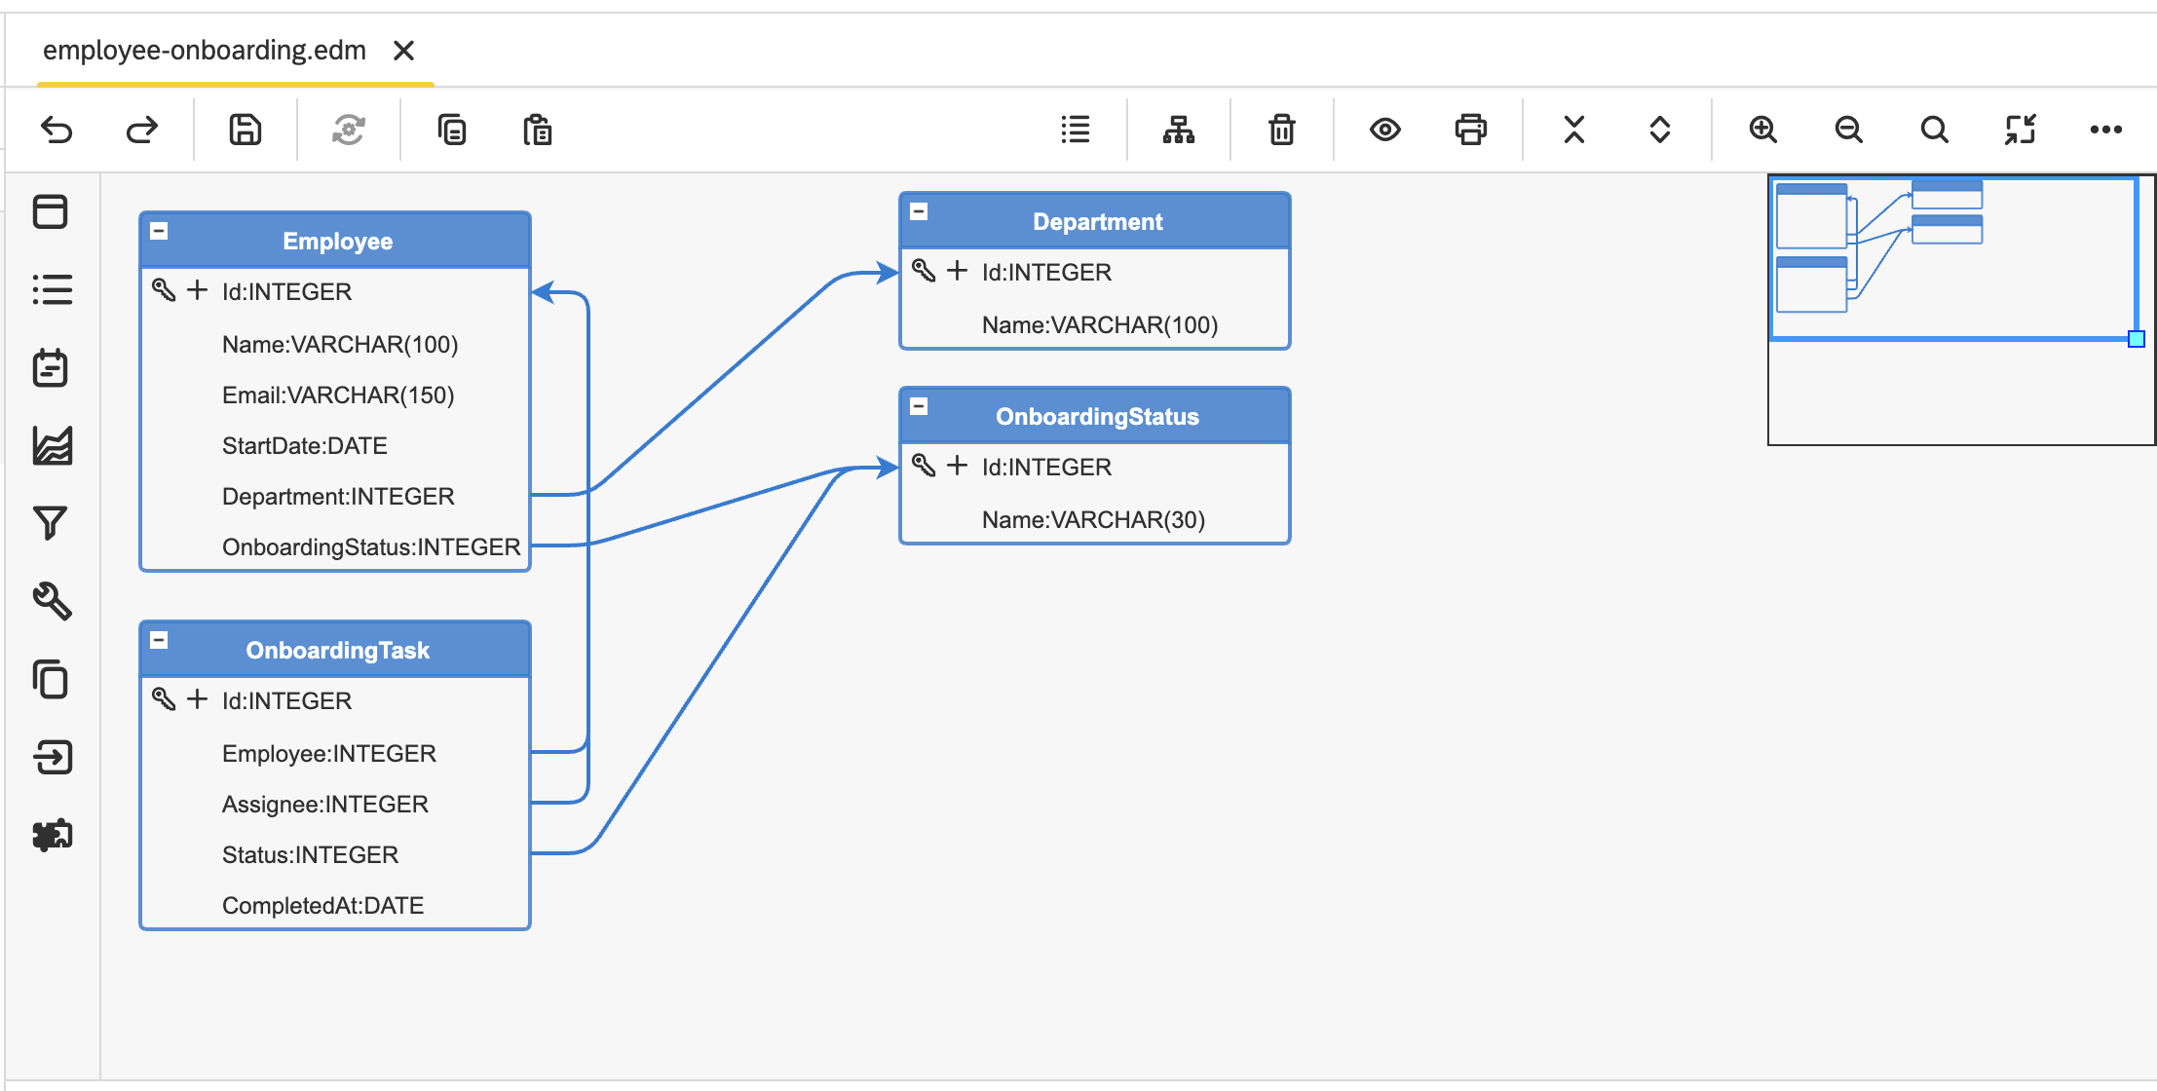Collapse the OnboardingStatus entity box
This screenshot has width=2157, height=1091.
click(x=919, y=406)
